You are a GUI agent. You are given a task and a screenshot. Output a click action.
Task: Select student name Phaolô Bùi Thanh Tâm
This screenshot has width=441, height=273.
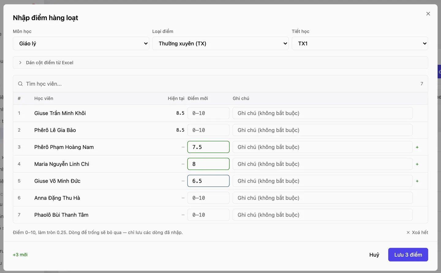point(61,215)
